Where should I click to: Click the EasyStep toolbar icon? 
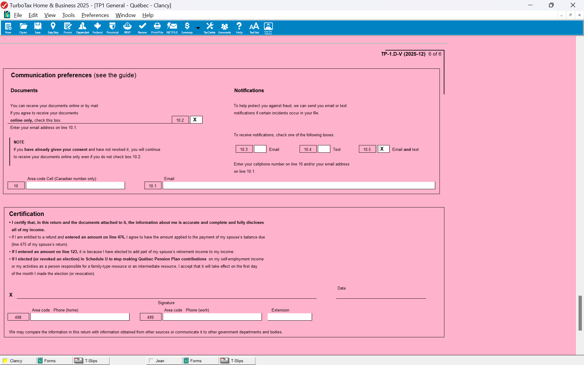pyautogui.click(x=53, y=28)
